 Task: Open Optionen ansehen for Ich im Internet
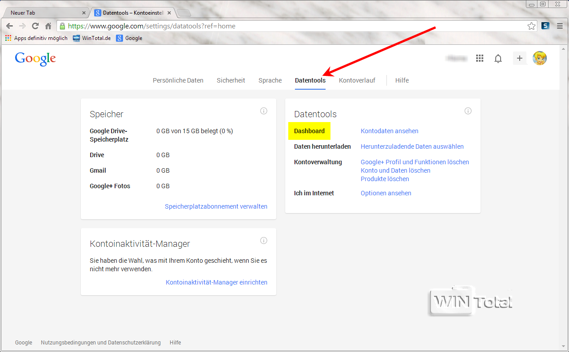tap(386, 193)
